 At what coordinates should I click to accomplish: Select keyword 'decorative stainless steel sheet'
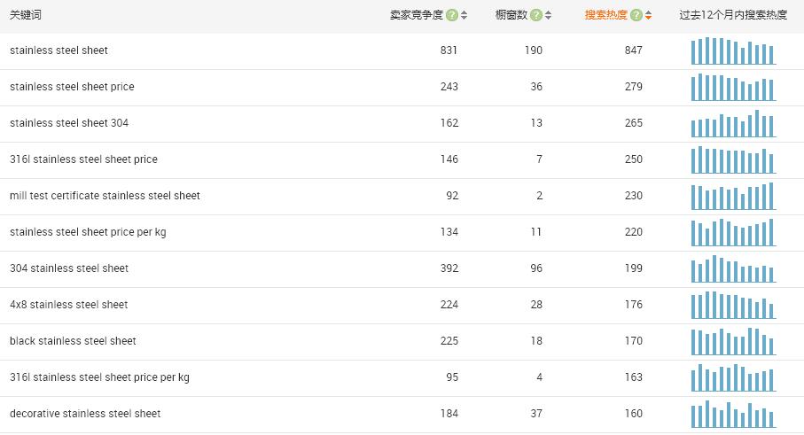point(85,414)
